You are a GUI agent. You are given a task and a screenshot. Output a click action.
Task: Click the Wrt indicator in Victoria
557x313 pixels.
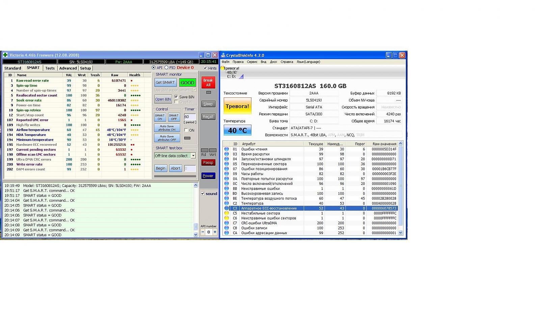(213, 150)
